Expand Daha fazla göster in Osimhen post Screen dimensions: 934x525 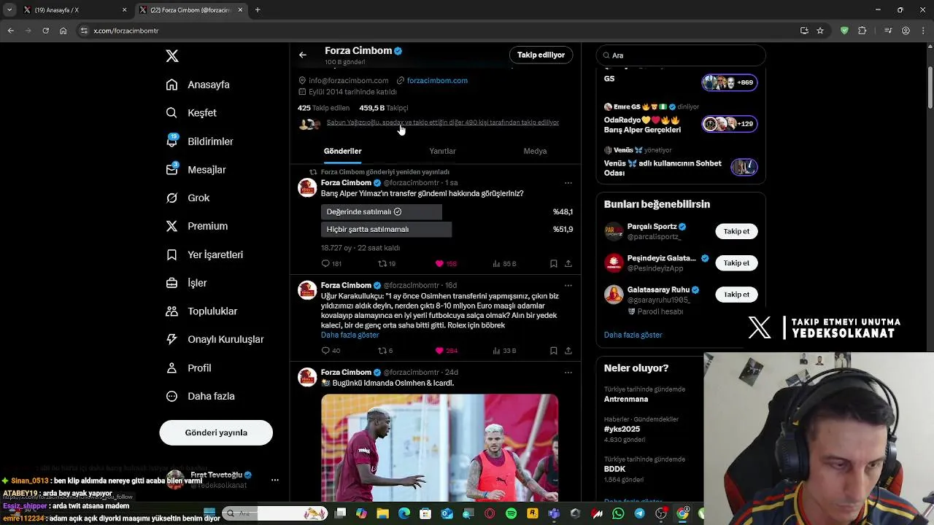tap(350, 335)
